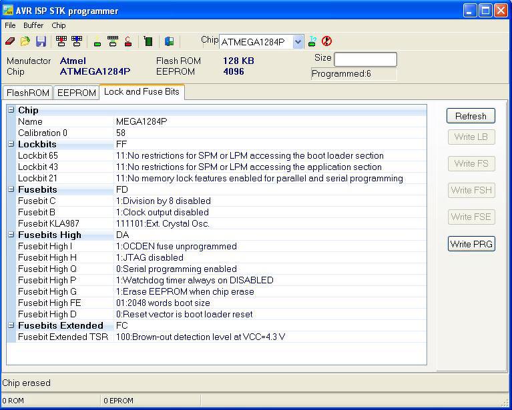Click Fusebit KLA987 'Ext. Crystal Osc.' value
This screenshot has width=512, height=410.
pyautogui.click(x=163, y=224)
